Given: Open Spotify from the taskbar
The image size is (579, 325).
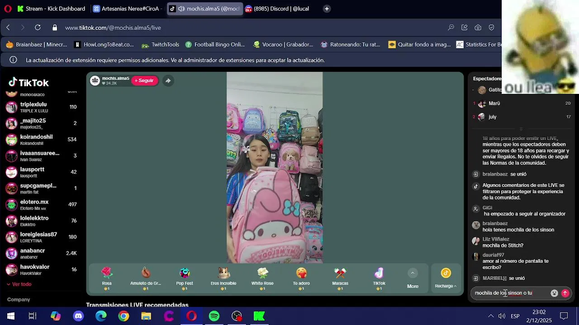Looking at the screenshot, I should point(214,316).
